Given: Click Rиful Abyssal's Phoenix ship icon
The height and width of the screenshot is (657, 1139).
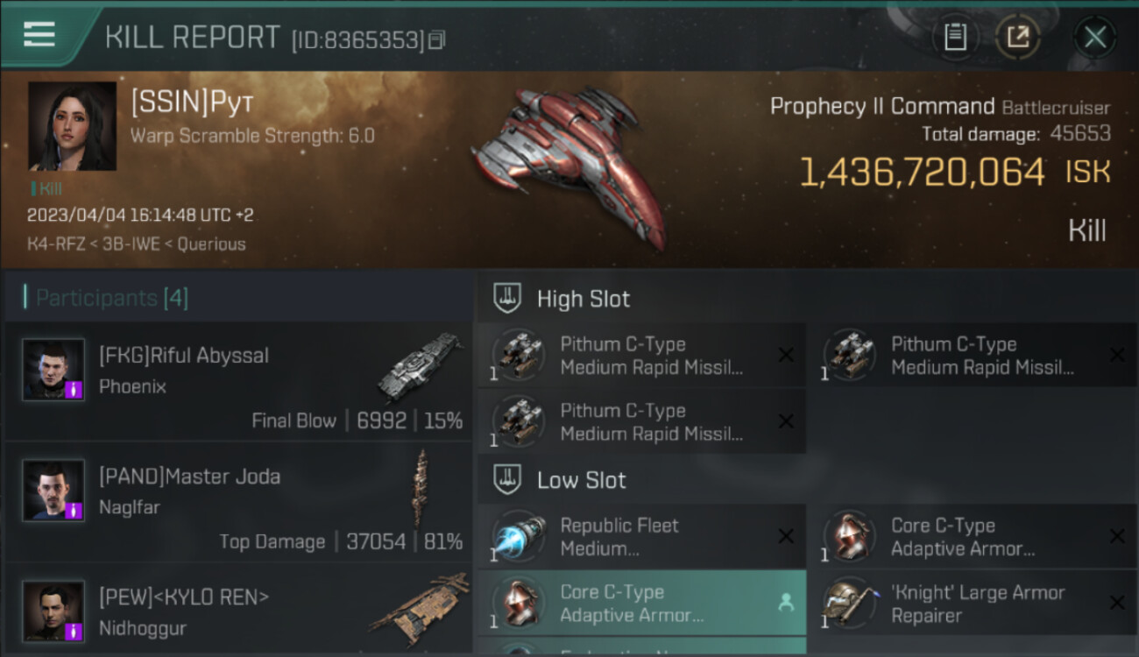Looking at the screenshot, I should pos(421,366).
